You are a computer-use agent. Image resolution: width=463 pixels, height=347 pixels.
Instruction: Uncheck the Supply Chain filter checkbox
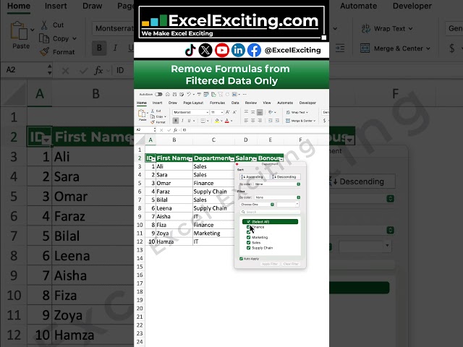[x=248, y=248]
